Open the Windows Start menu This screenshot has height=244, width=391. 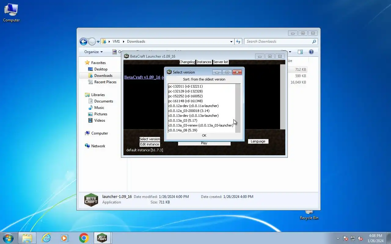pos(8,238)
